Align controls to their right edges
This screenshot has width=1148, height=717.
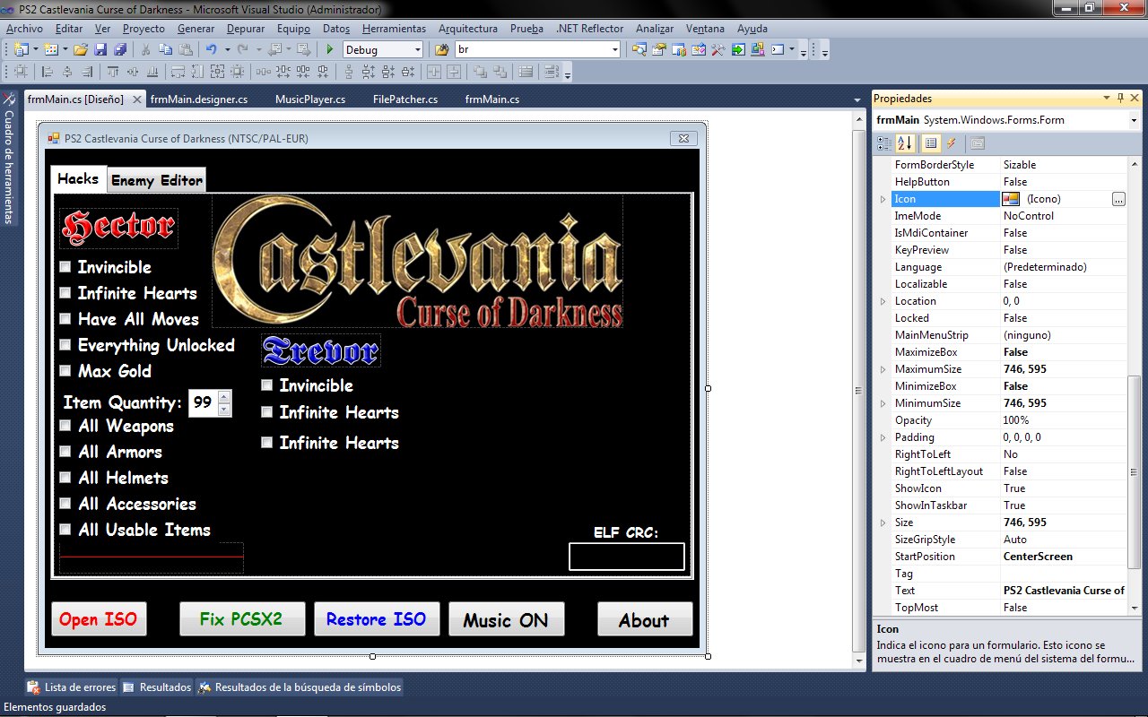(x=86, y=72)
